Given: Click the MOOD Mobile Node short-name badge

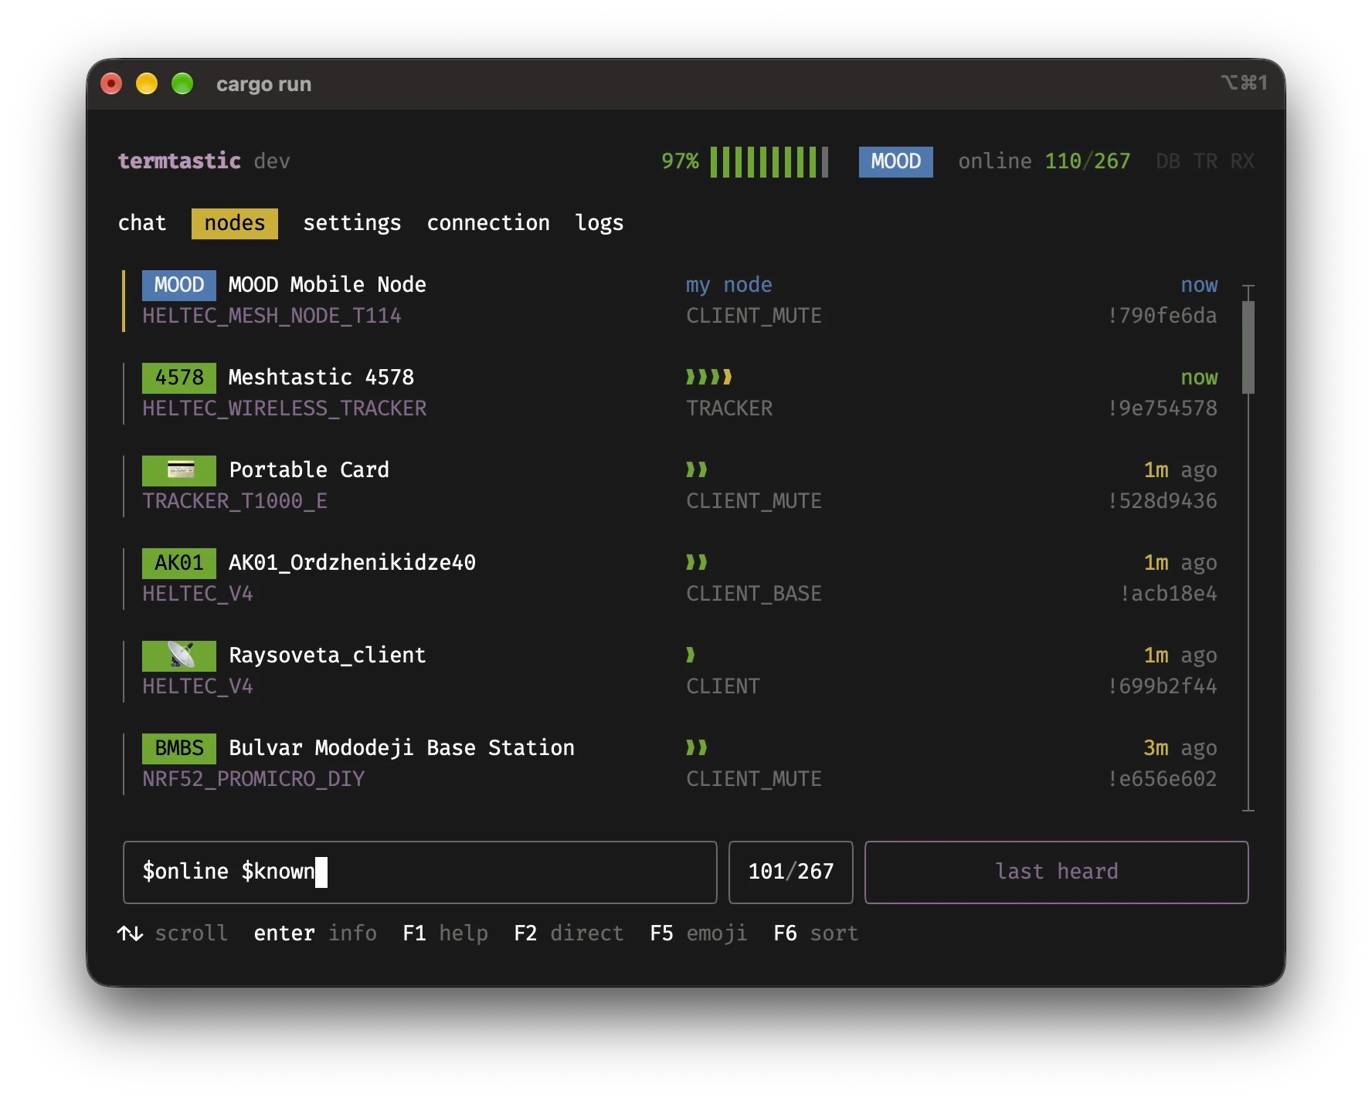Looking at the screenshot, I should (x=179, y=285).
